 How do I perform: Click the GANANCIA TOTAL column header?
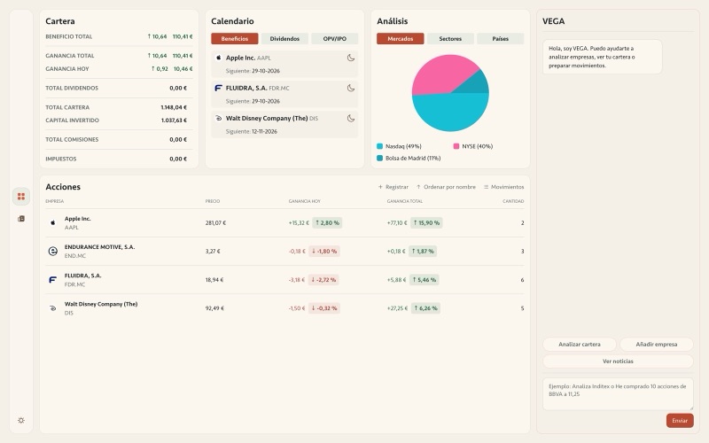405,201
